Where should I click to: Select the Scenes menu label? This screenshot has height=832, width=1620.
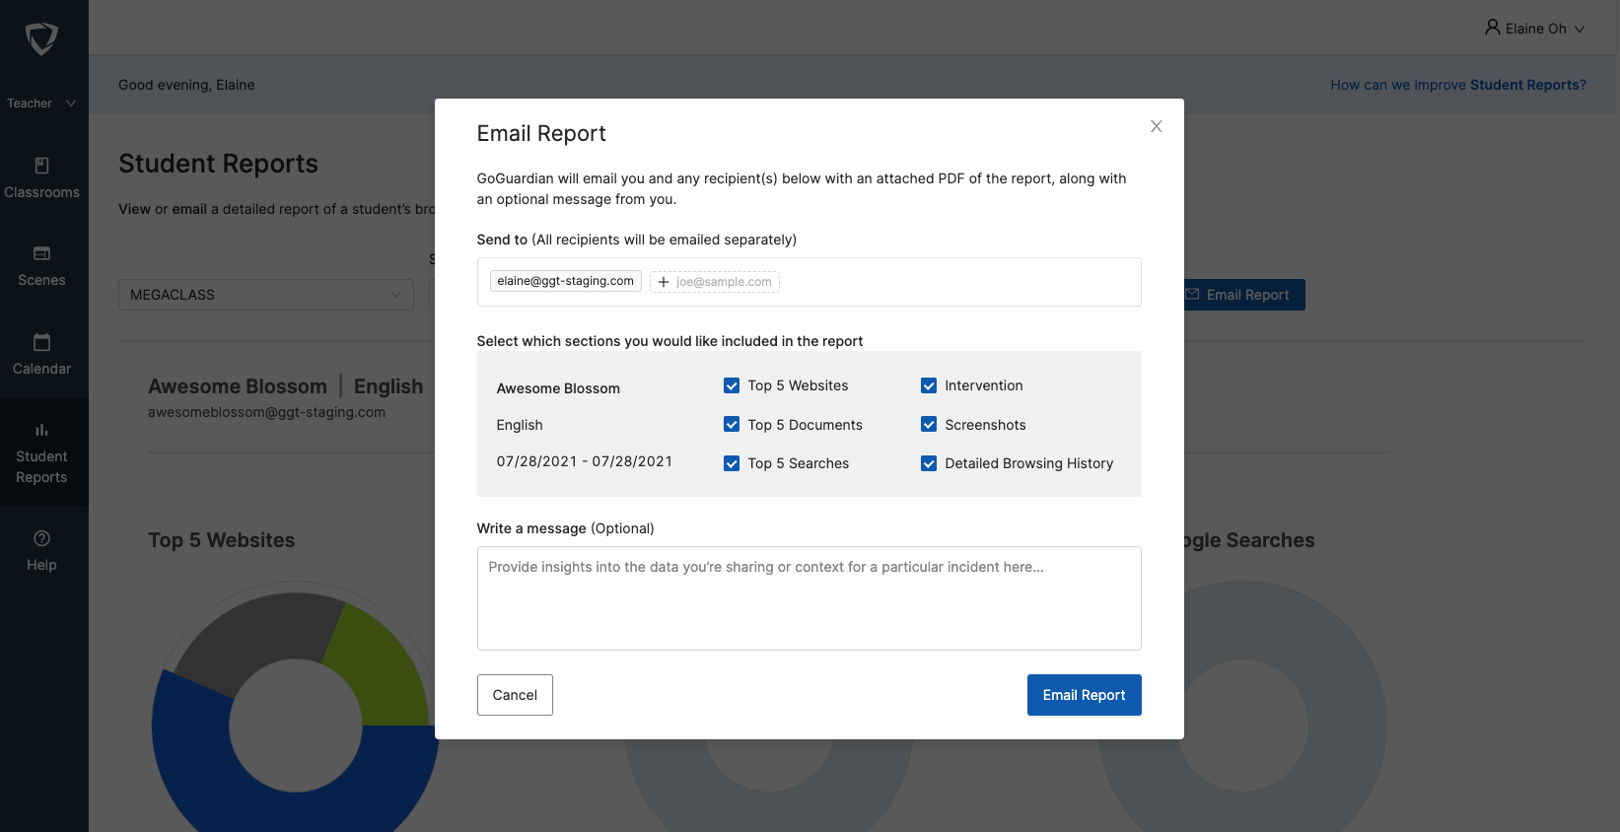coord(41,280)
